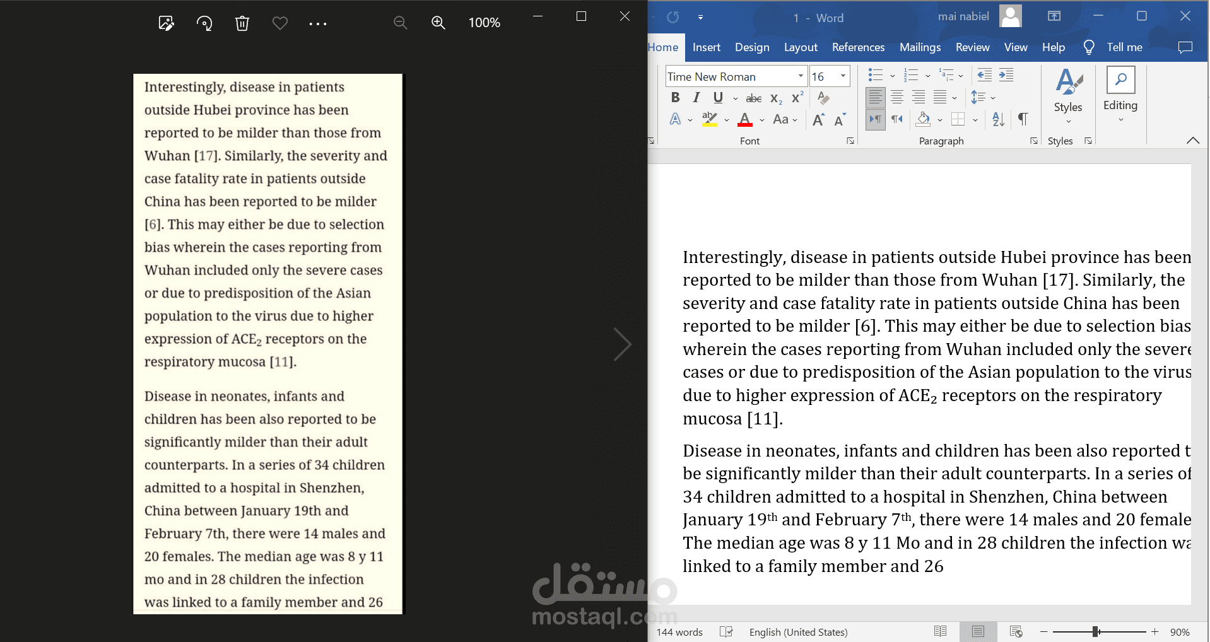Open the See more ellipsis menu in Photos

pyautogui.click(x=318, y=23)
